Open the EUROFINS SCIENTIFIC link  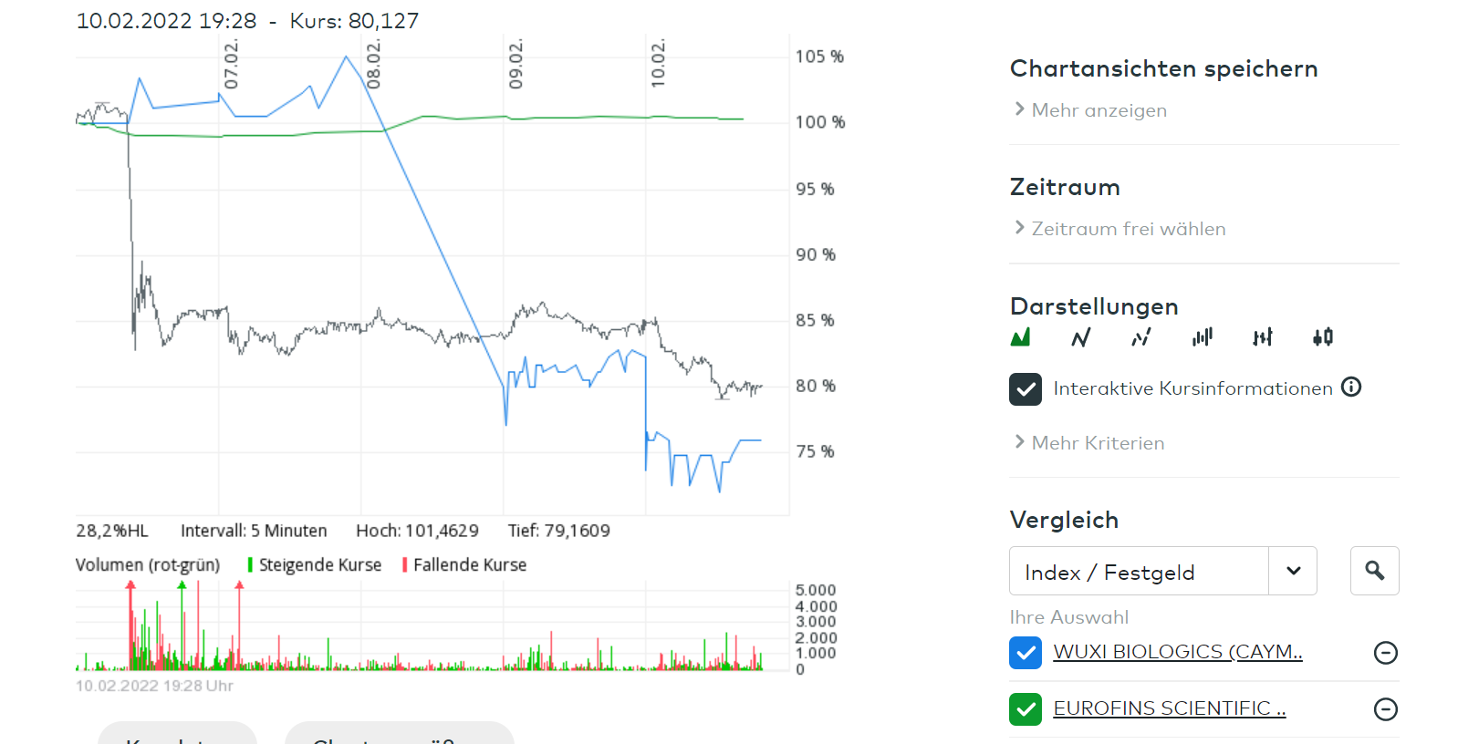tap(1170, 708)
